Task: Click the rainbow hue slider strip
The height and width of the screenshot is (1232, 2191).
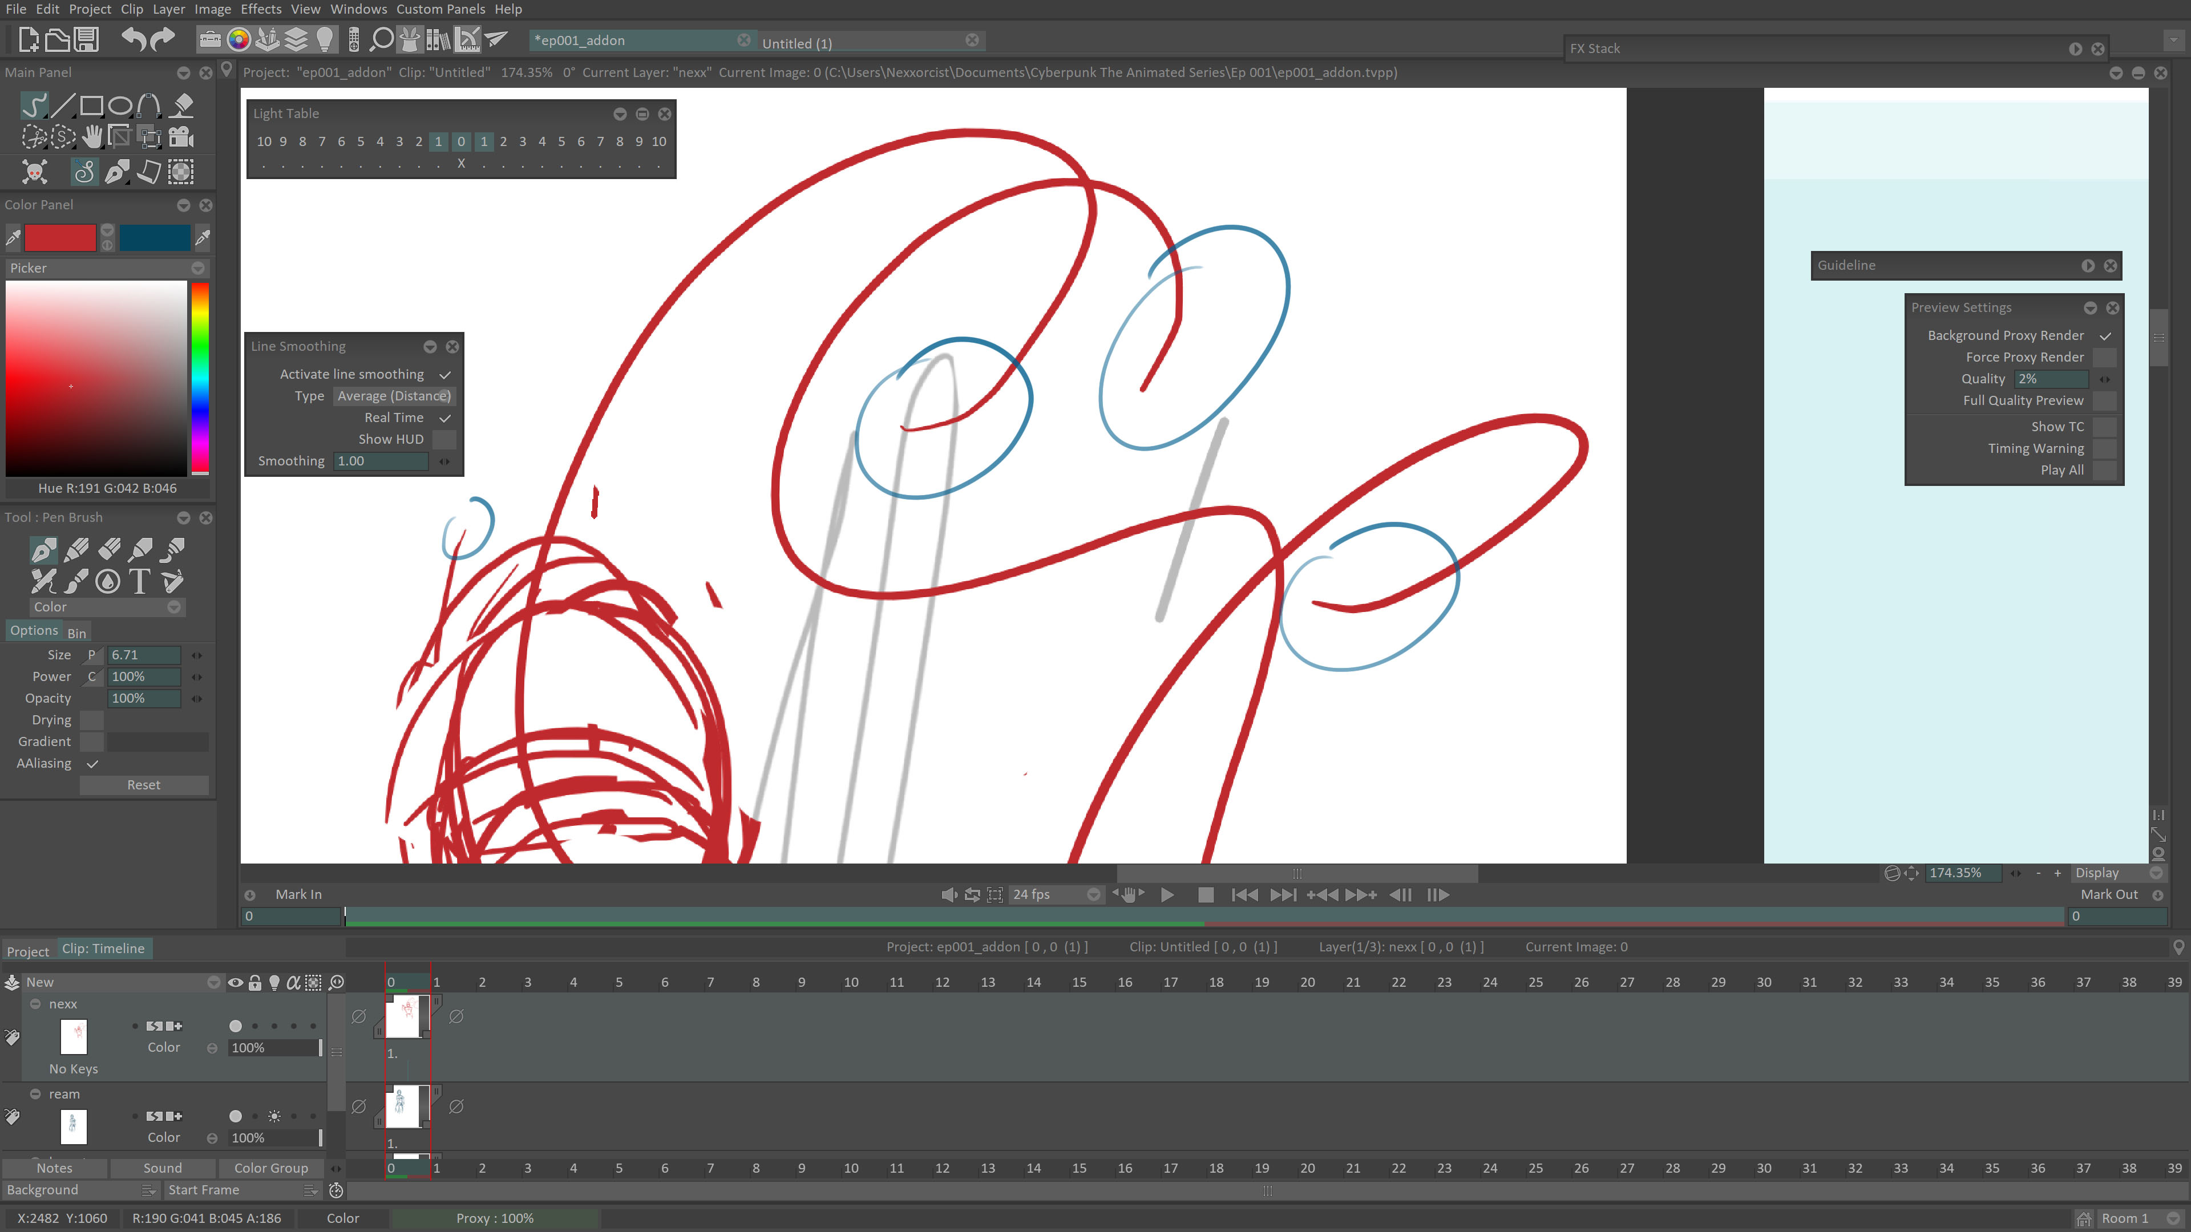Action: pos(200,378)
